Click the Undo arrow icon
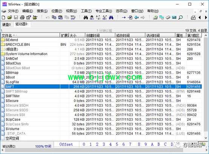 click(x=48, y=17)
